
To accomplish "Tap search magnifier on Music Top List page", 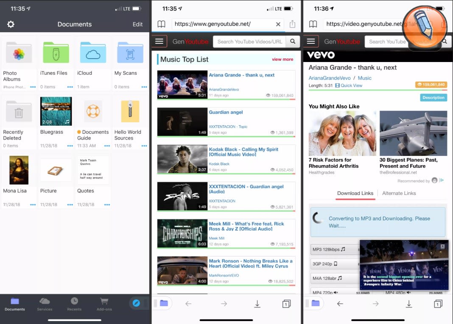I will 293,42.
